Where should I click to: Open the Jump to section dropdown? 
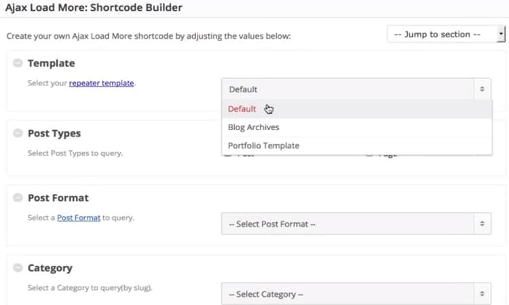click(446, 34)
